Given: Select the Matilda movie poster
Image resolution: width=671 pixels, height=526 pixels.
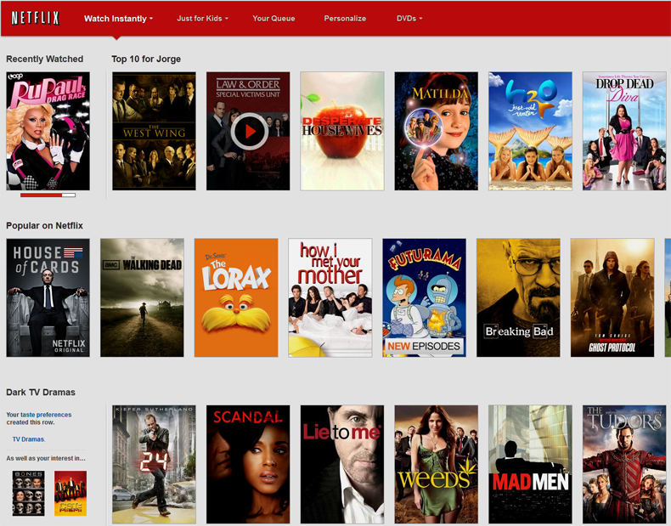Looking at the screenshot, I should pos(436,131).
